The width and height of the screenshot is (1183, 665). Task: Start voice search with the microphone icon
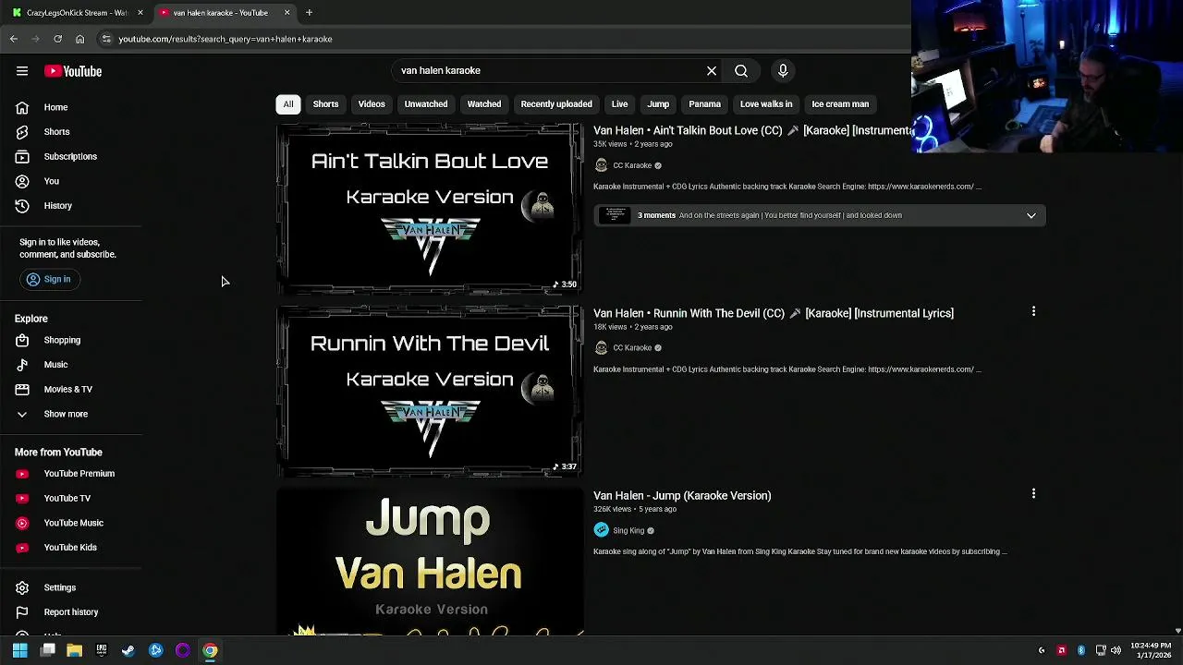click(x=783, y=71)
